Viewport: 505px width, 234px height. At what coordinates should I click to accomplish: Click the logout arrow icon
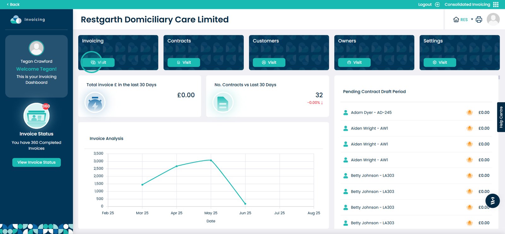(x=437, y=4)
